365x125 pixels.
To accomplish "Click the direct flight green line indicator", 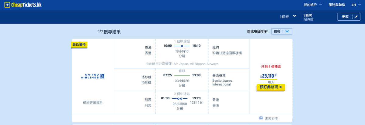I will point(182,75).
